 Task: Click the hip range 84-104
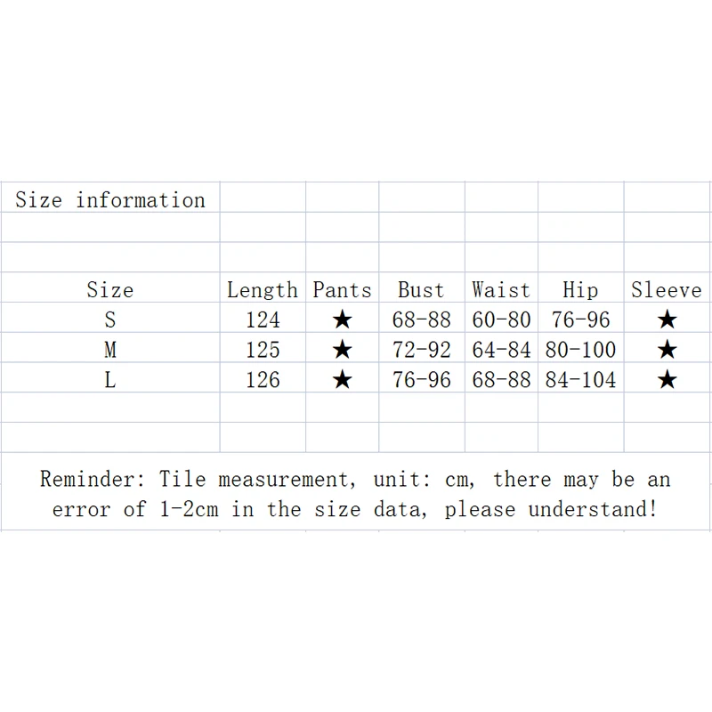[x=580, y=380]
